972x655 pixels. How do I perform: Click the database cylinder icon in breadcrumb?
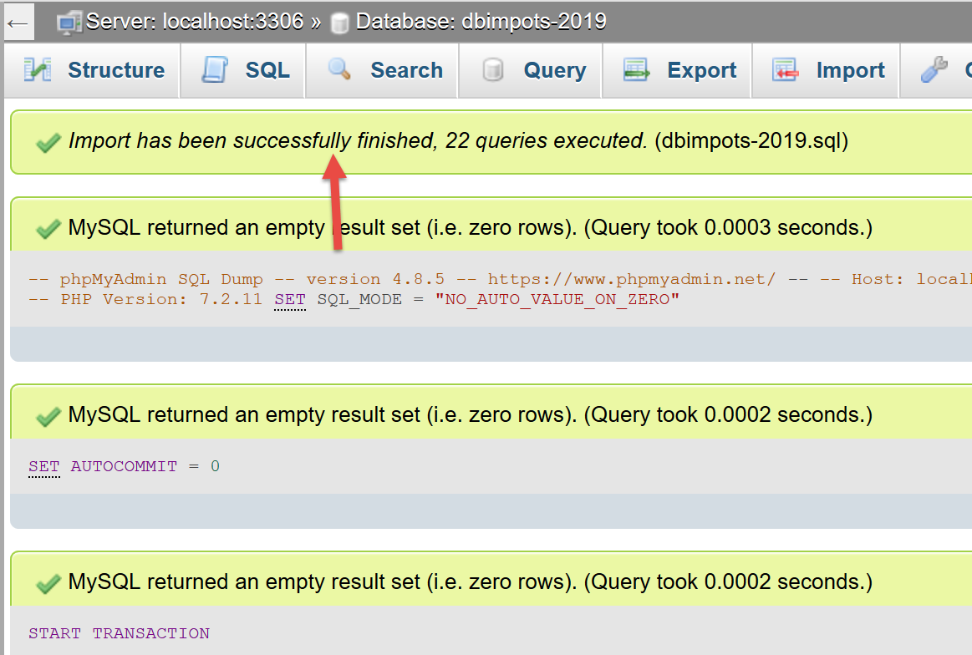click(x=339, y=23)
